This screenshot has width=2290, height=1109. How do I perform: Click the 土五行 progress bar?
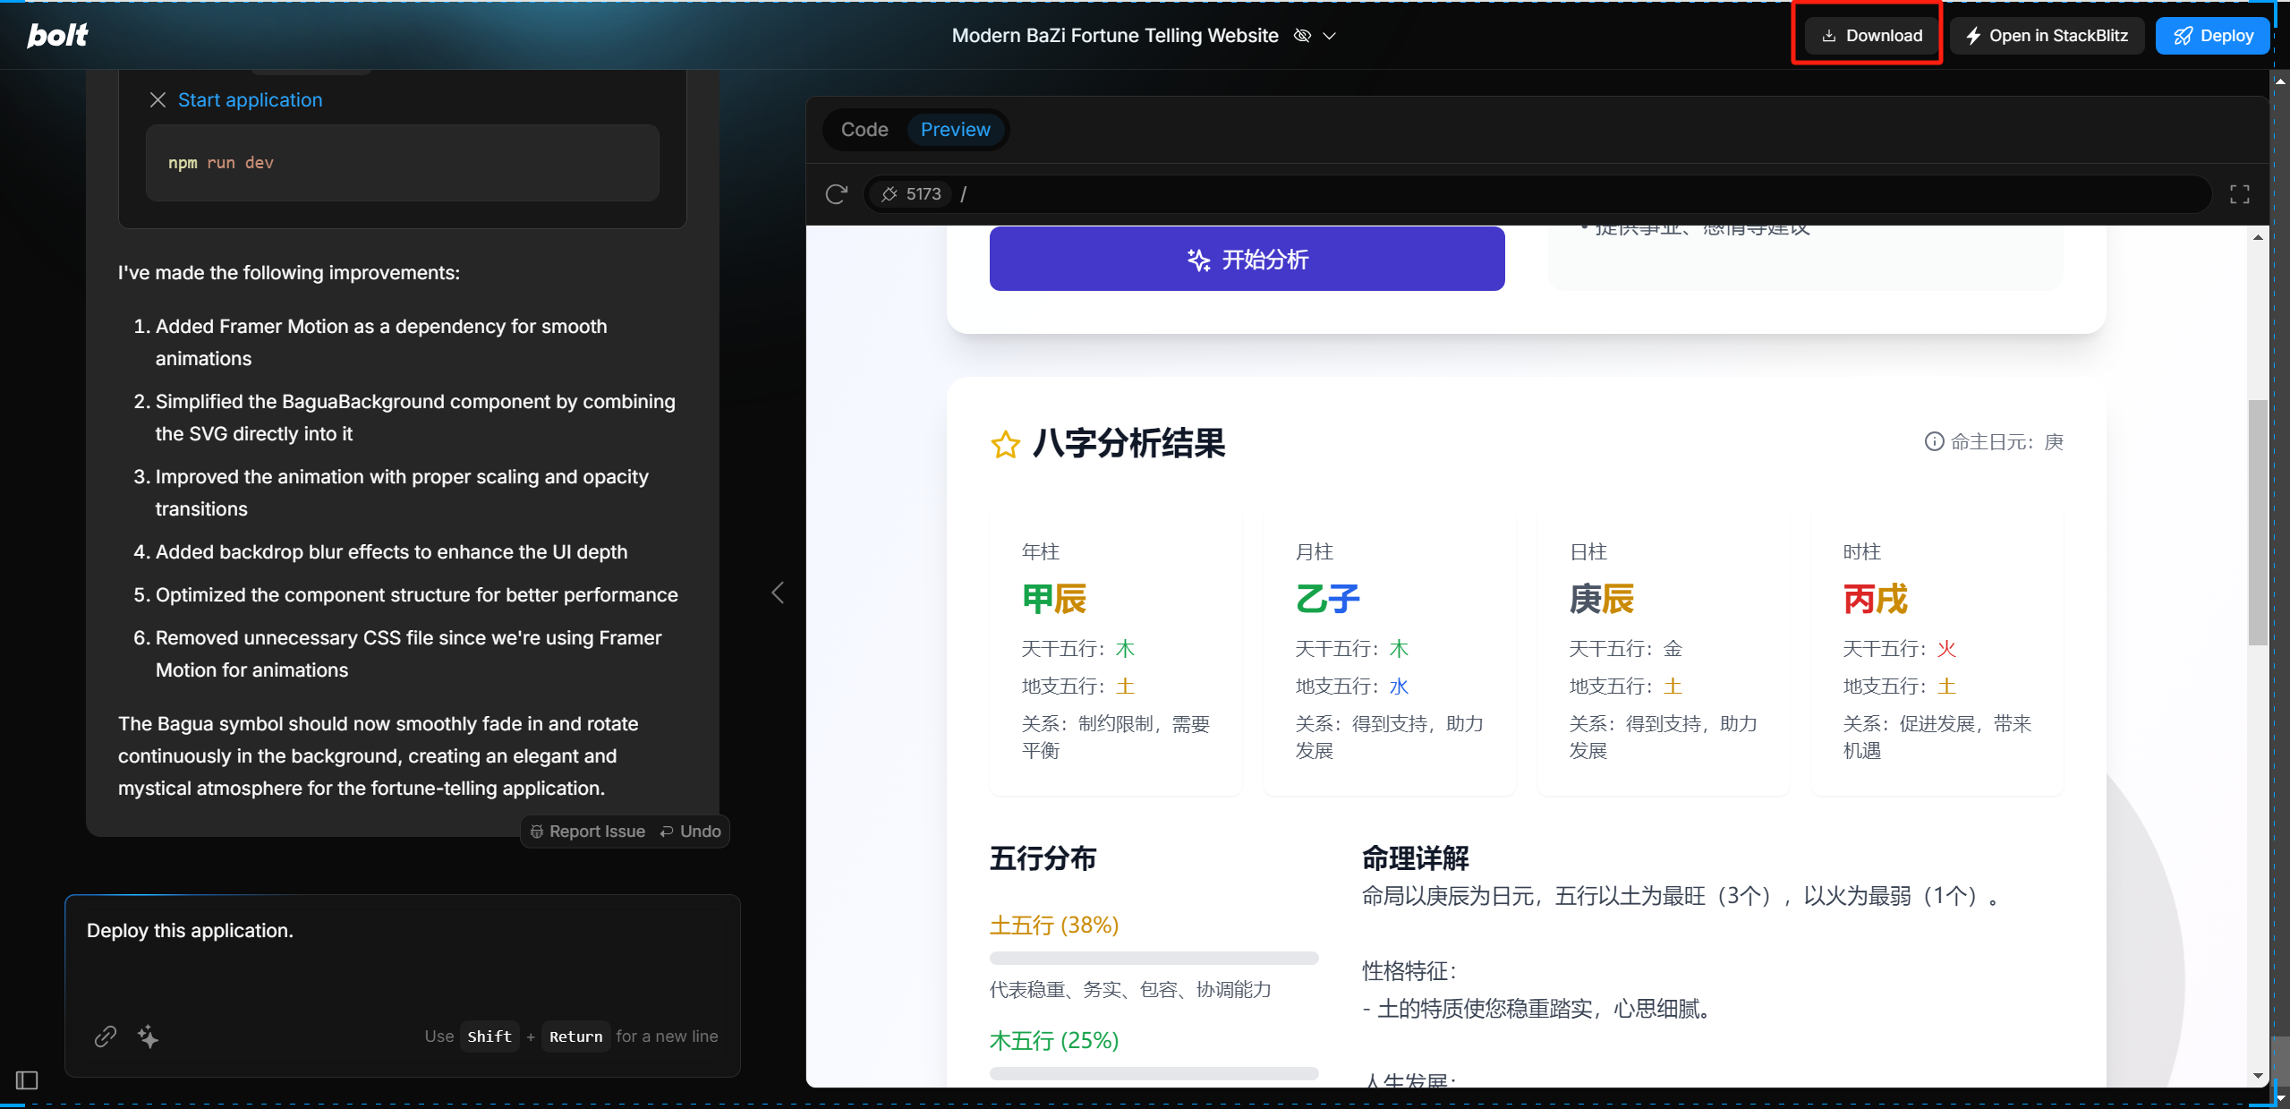[1153, 957]
